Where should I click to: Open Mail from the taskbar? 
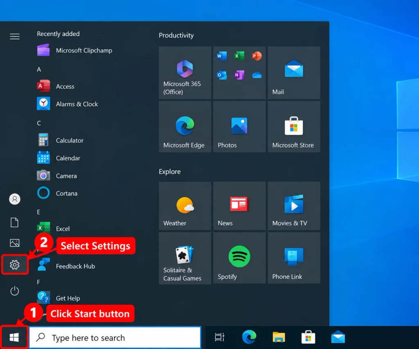[338, 337]
